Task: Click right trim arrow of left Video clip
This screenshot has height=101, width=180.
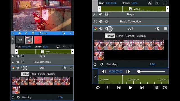Action: (73, 52)
